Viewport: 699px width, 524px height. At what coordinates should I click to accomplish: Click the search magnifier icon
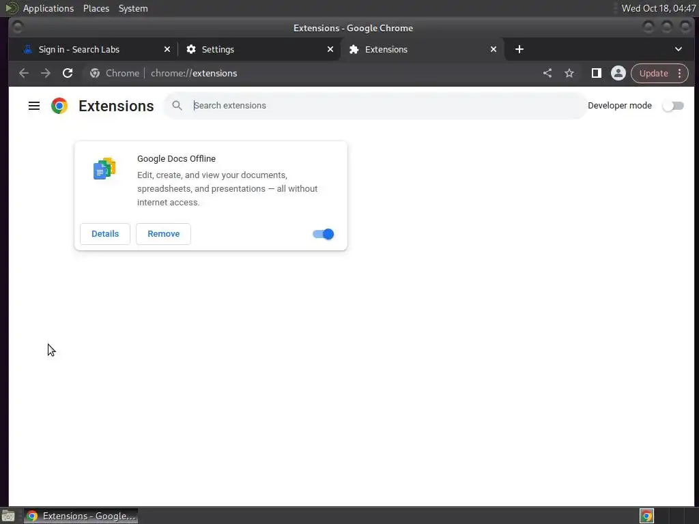[177, 106]
